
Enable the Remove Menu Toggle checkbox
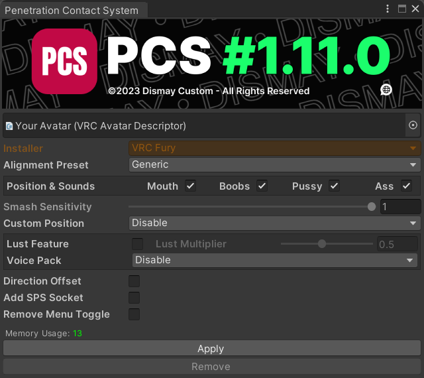pyautogui.click(x=134, y=314)
